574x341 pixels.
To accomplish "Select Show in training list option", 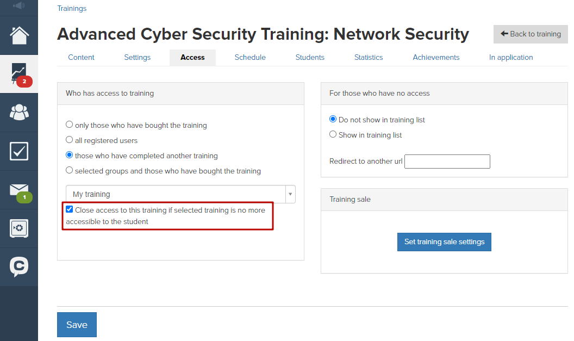I will (333, 134).
